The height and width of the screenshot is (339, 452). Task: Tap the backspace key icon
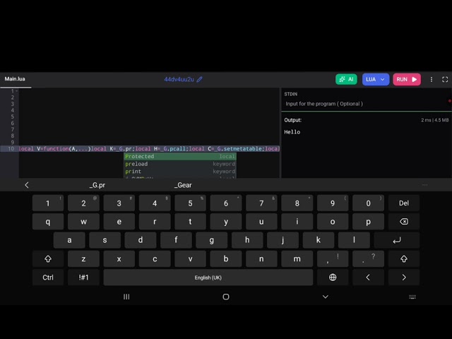403,222
